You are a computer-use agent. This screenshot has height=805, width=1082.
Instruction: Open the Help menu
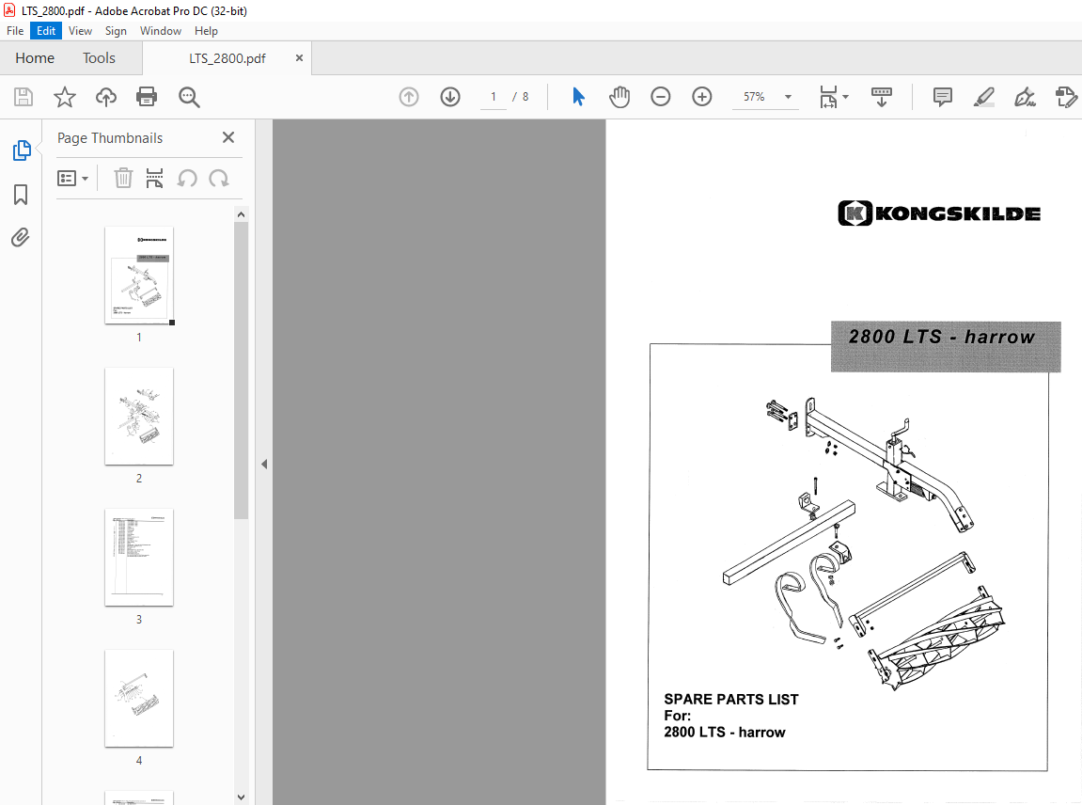coord(206,31)
